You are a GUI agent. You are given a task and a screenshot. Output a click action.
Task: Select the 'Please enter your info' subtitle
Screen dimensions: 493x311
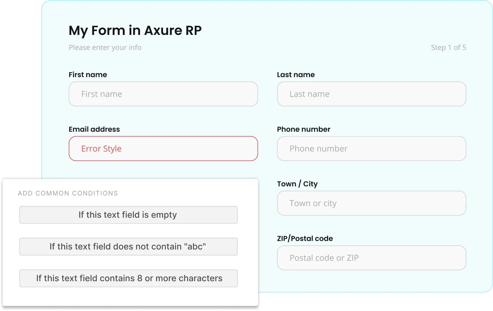click(105, 48)
